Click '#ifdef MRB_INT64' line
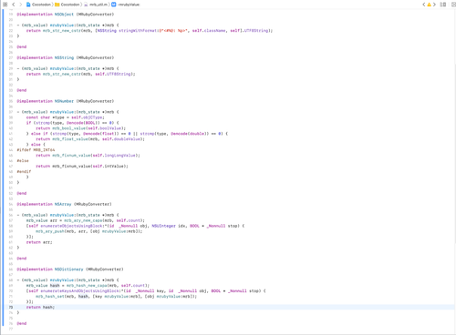 coord(36,150)
